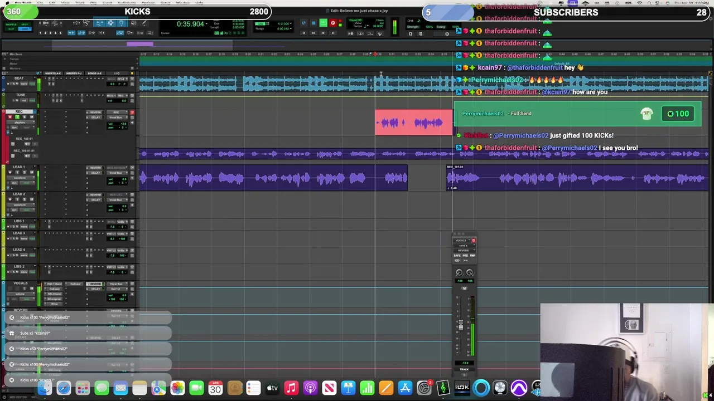Click red button beside REC track output
Viewport: 714px width, 401px height.
tap(132, 113)
